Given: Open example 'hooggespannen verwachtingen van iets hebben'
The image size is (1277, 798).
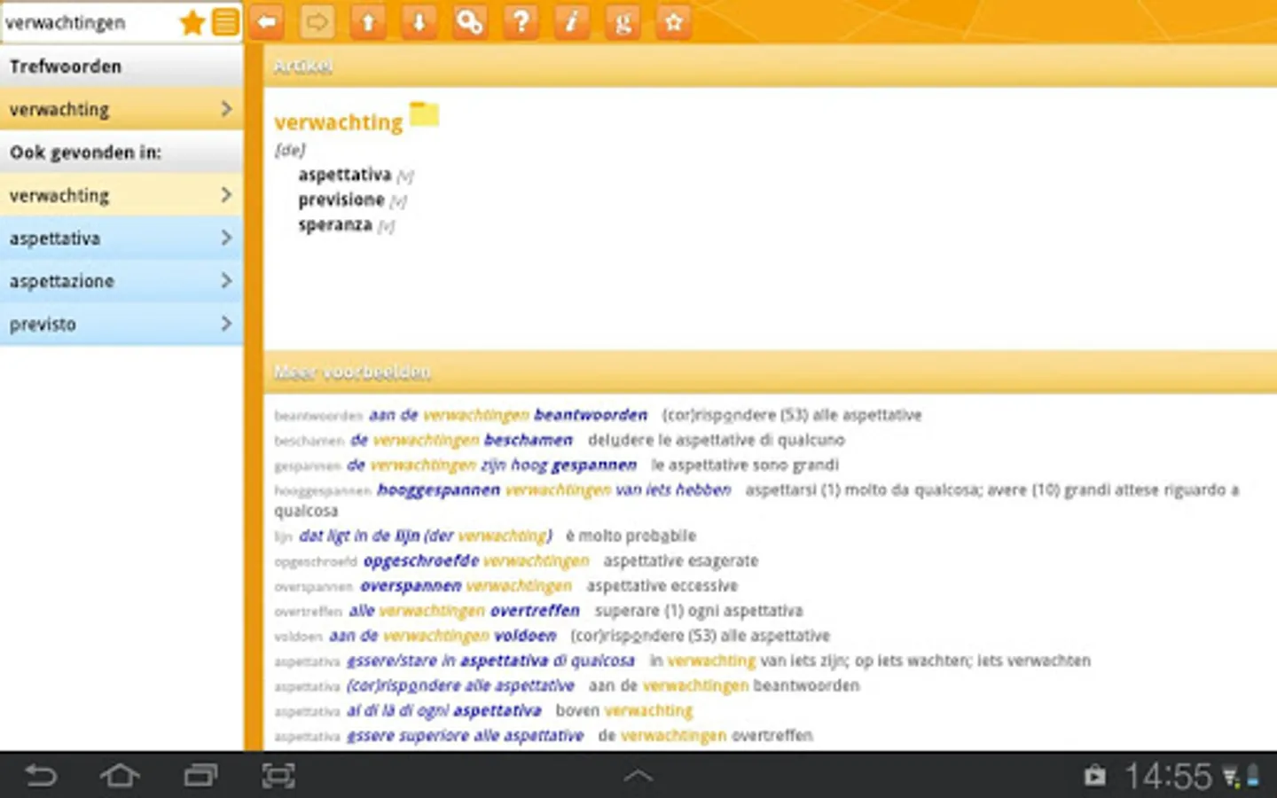Looking at the screenshot, I should pyautogui.click(x=553, y=489).
